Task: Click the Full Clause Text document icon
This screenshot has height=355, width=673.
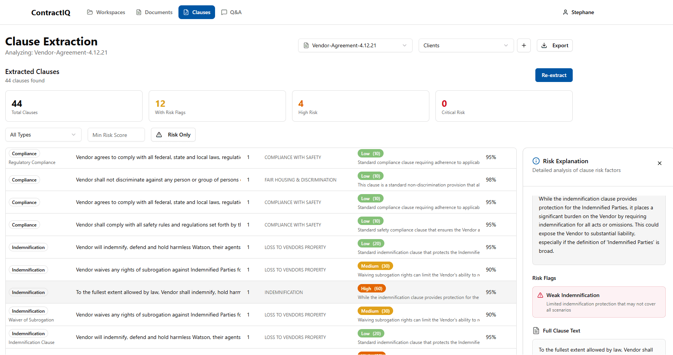Action: [536, 331]
